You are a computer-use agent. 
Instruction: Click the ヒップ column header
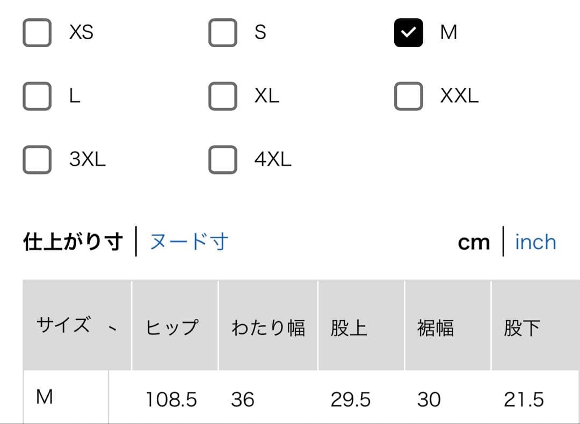172,327
